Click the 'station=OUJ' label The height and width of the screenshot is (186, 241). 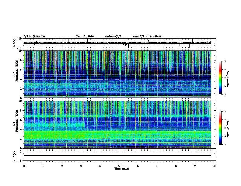(x=113, y=36)
